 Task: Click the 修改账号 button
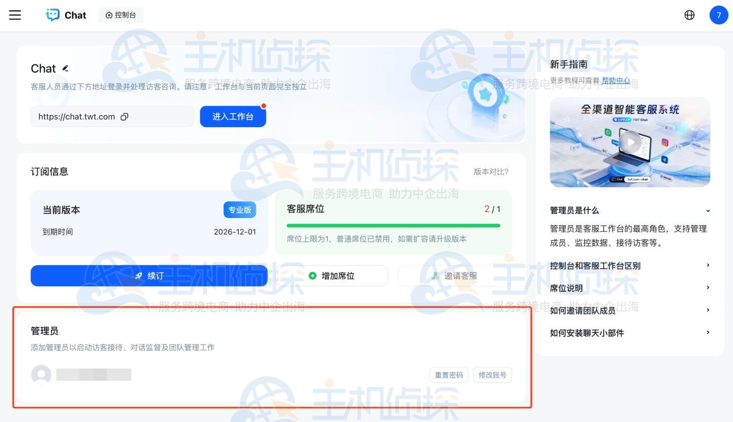pos(493,375)
